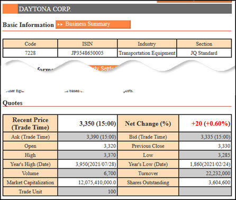This screenshot has width=236, height=200.
Task: Select the Section column header
Action: 204,43
